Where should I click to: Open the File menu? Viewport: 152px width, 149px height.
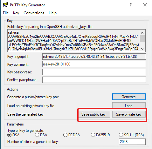(6, 13)
